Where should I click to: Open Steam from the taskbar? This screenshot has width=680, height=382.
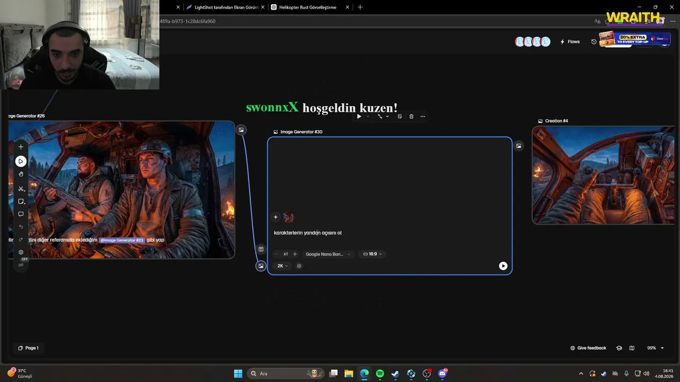tap(395, 374)
